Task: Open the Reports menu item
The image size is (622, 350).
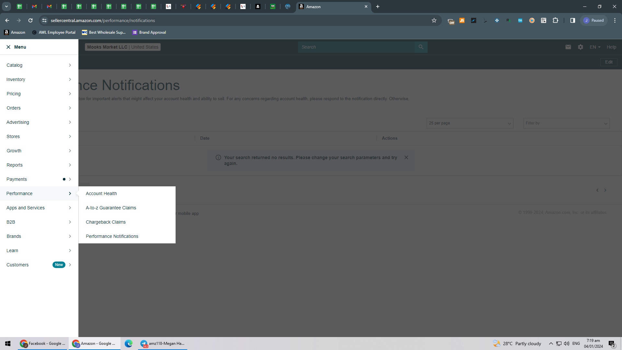Action: (39, 165)
